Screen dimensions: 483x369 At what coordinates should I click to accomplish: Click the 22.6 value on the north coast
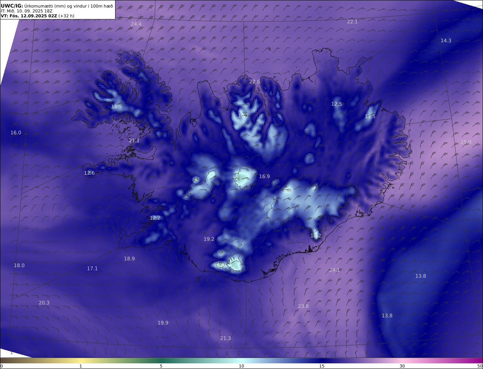pos(255,81)
